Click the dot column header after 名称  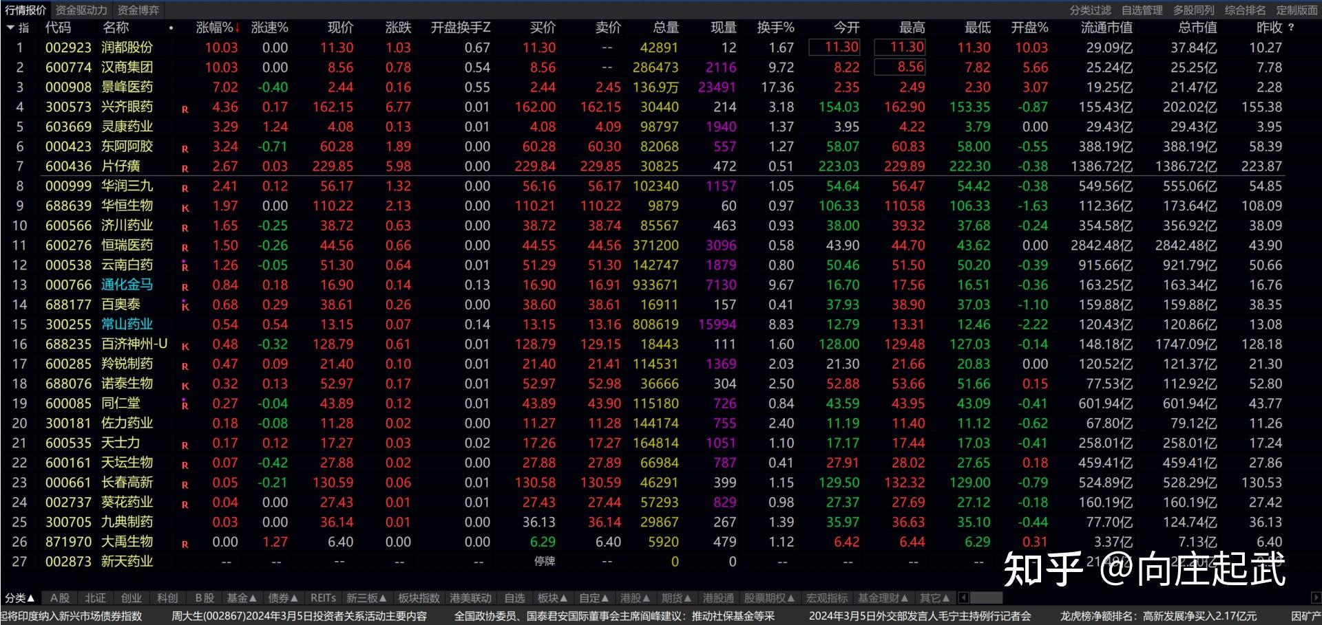click(x=171, y=28)
